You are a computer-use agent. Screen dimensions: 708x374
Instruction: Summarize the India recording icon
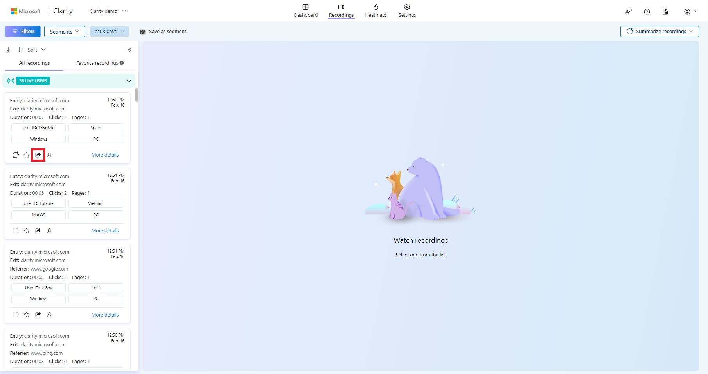click(16, 315)
